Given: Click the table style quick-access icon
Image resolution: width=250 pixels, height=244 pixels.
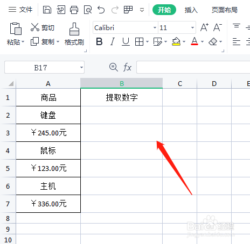Looking at the screenshot, I should pyautogui.click(x=128, y=10).
